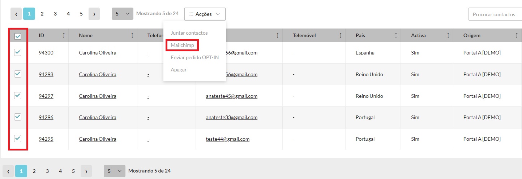Untick the checkbox for contact 94296
522x179 pixels.
tap(18, 117)
